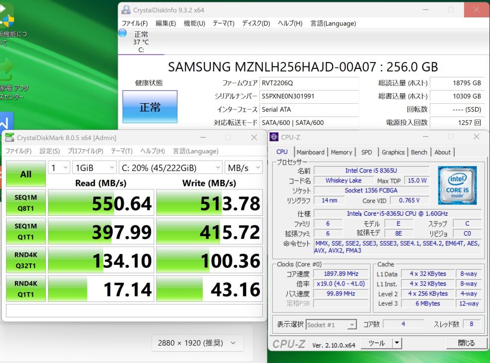Open 言語(Language) menu in CrystalDiskInfo
Image resolution: width=490 pixels, height=363 pixels.
(x=333, y=23)
